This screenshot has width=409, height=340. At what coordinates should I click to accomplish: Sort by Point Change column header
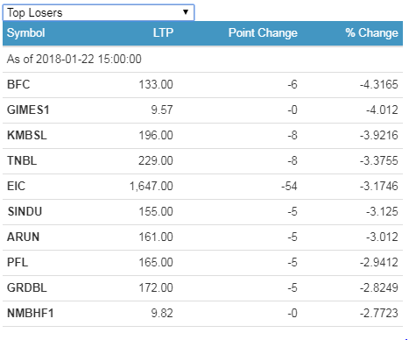point(263,32)
